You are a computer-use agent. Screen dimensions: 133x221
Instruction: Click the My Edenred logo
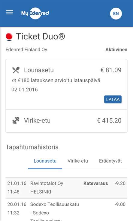tap(35, 13)
